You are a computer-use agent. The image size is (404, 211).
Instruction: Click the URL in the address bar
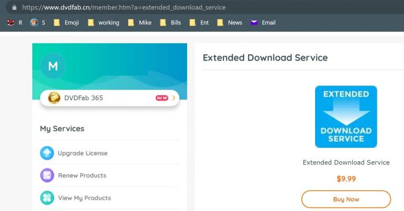pyautogui.click(x=124, y=8)
